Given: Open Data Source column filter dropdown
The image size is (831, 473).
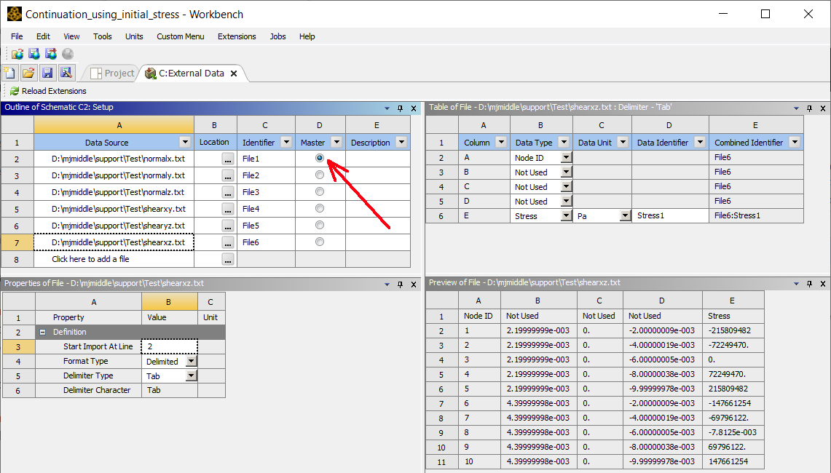Looking at the screenshot, I should click(185, 142).
